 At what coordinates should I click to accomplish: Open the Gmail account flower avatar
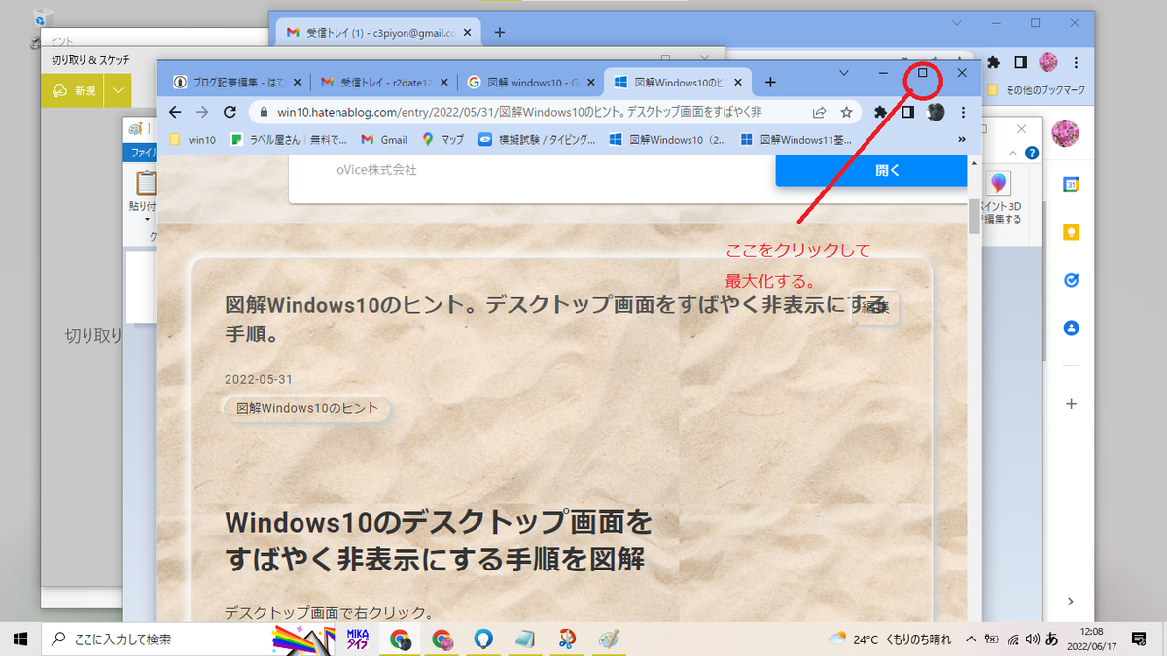[1065, 131]
